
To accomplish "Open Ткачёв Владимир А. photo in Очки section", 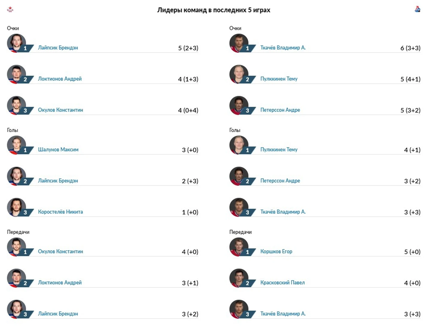I will [x=239, y=43].
